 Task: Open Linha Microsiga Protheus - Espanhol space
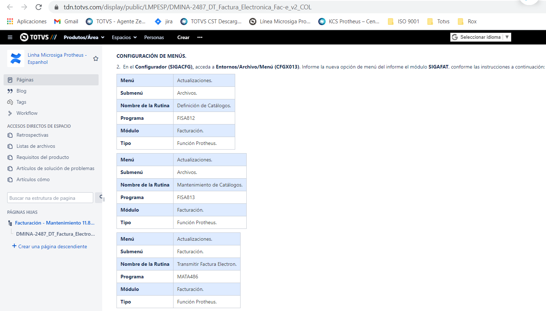click(57, 58)
